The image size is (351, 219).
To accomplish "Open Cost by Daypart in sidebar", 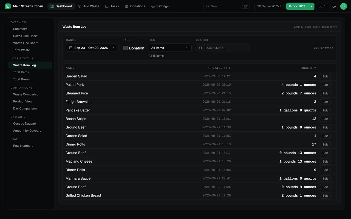I will (30, 124).
